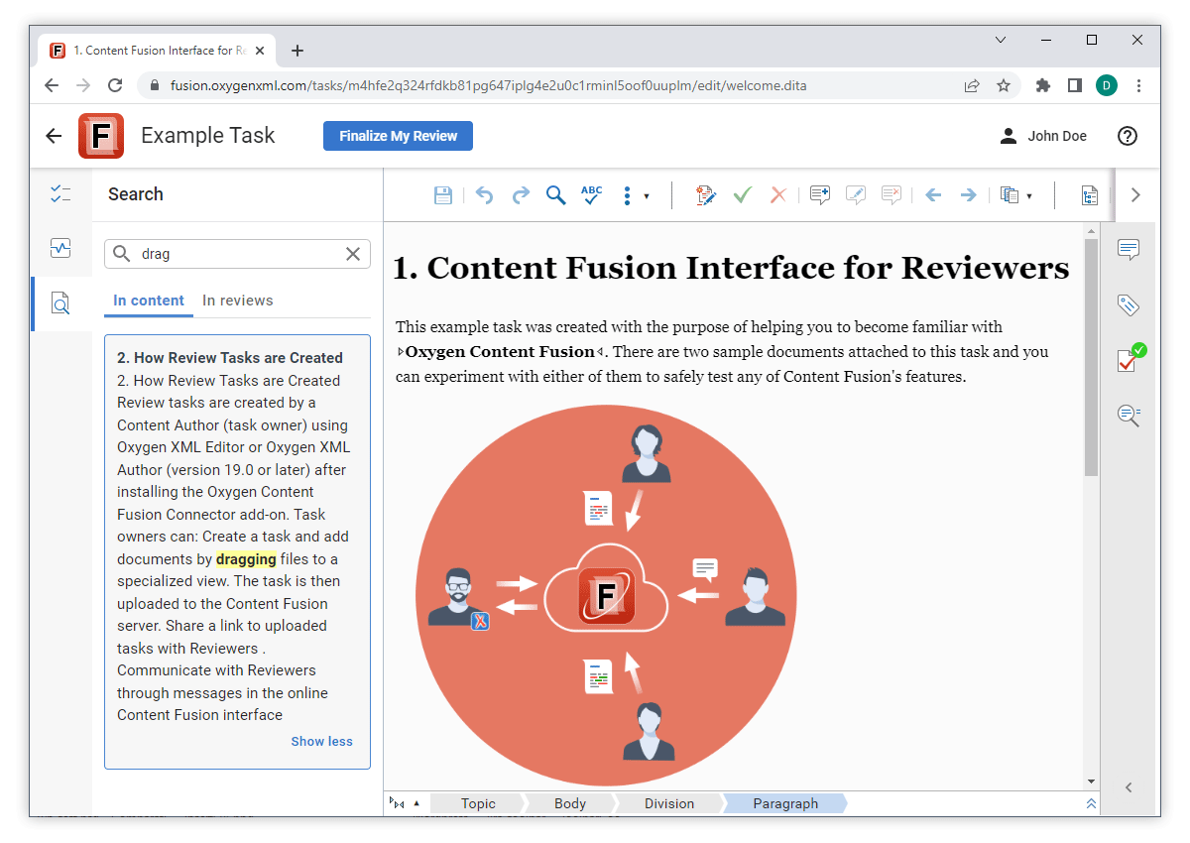Viewport: 1190px width, 843px height.
Task: Open the three-dots More actions dropdown
Action: pos(635,195)
